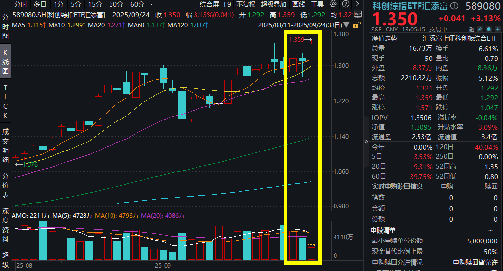This screenshot has width=503, height=271.
Task: Open the 申赎清单 more options dots
Action: (x=490, y=231)
